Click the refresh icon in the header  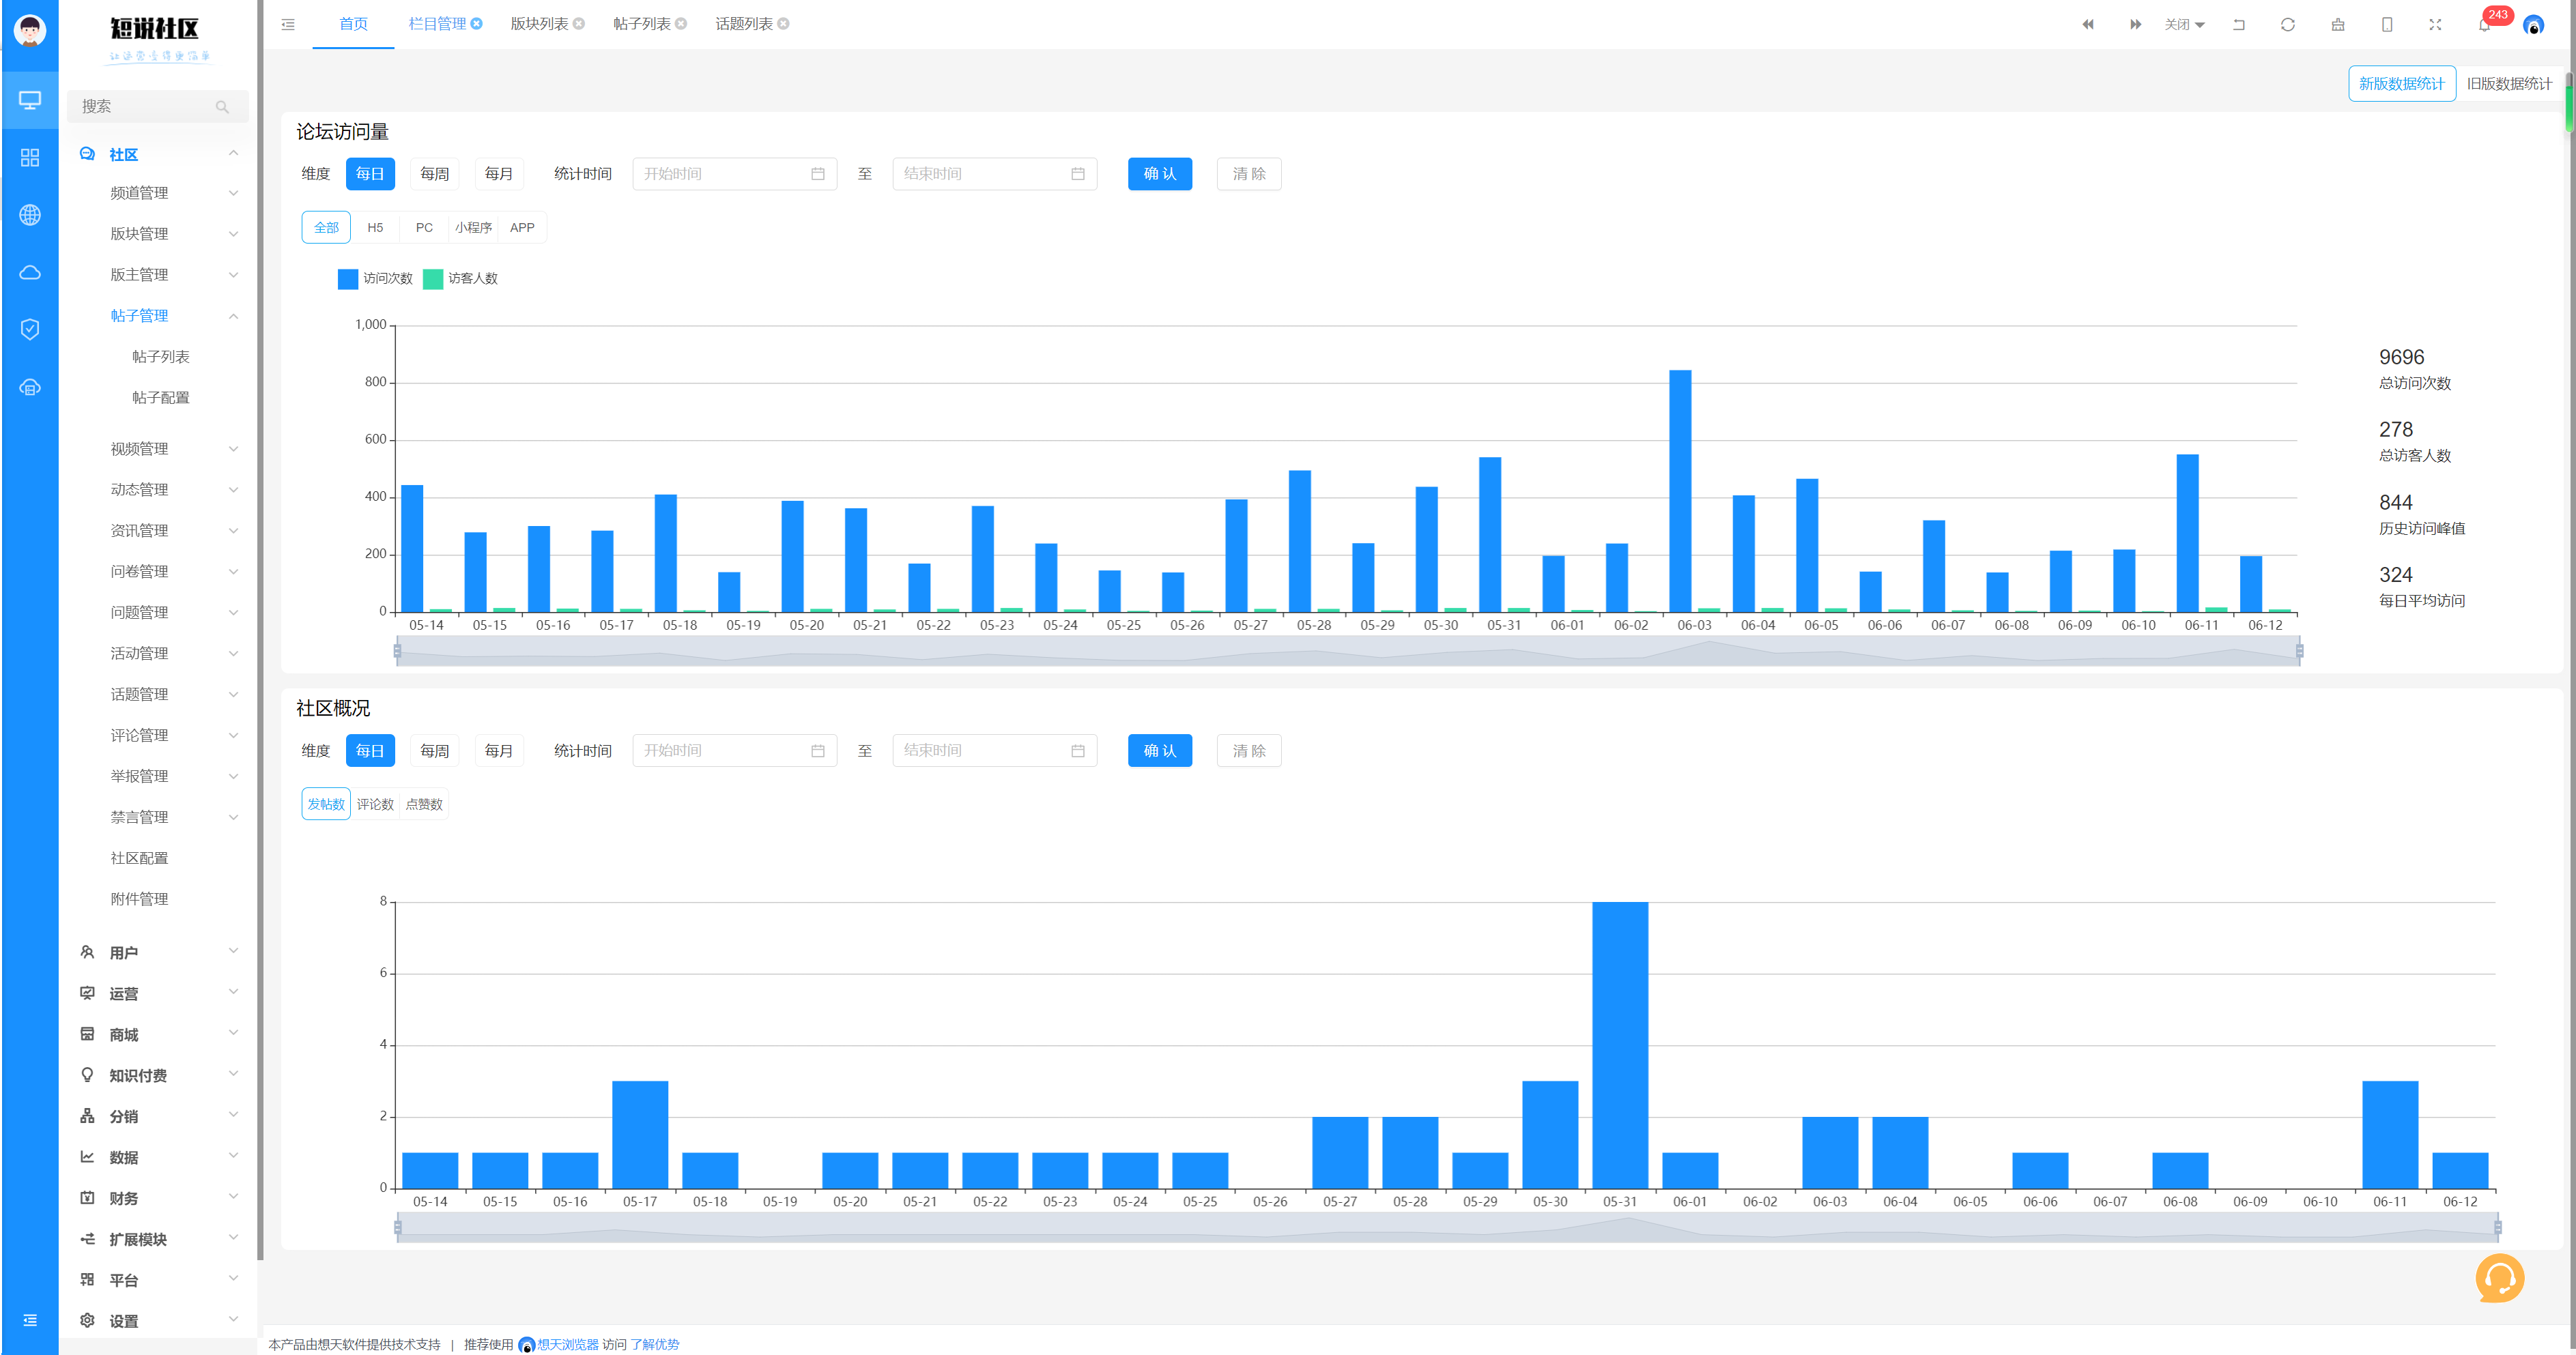tap(2288, 24)
